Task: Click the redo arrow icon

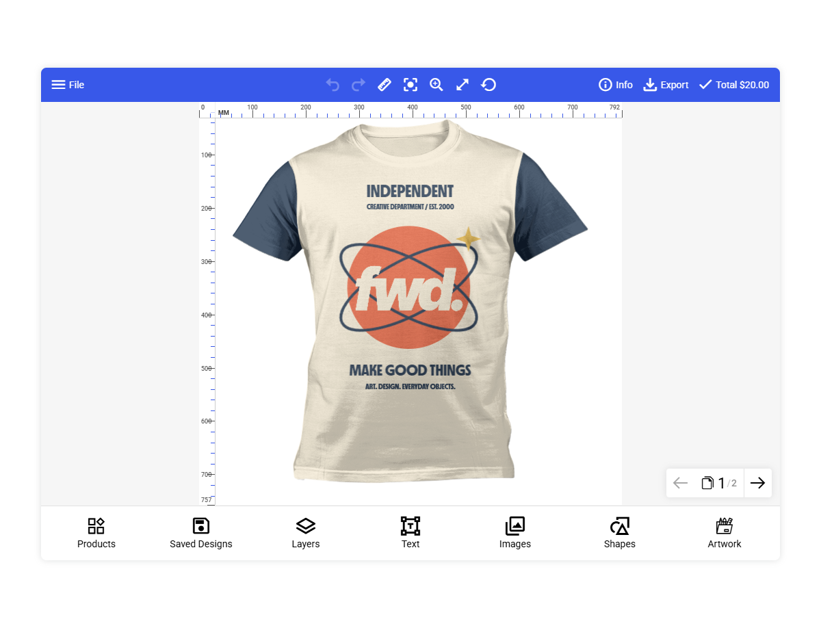Action: 359,85
